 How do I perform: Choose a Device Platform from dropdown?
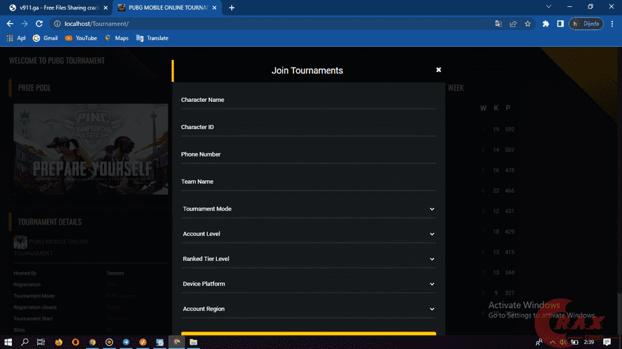tap(308, 283)
